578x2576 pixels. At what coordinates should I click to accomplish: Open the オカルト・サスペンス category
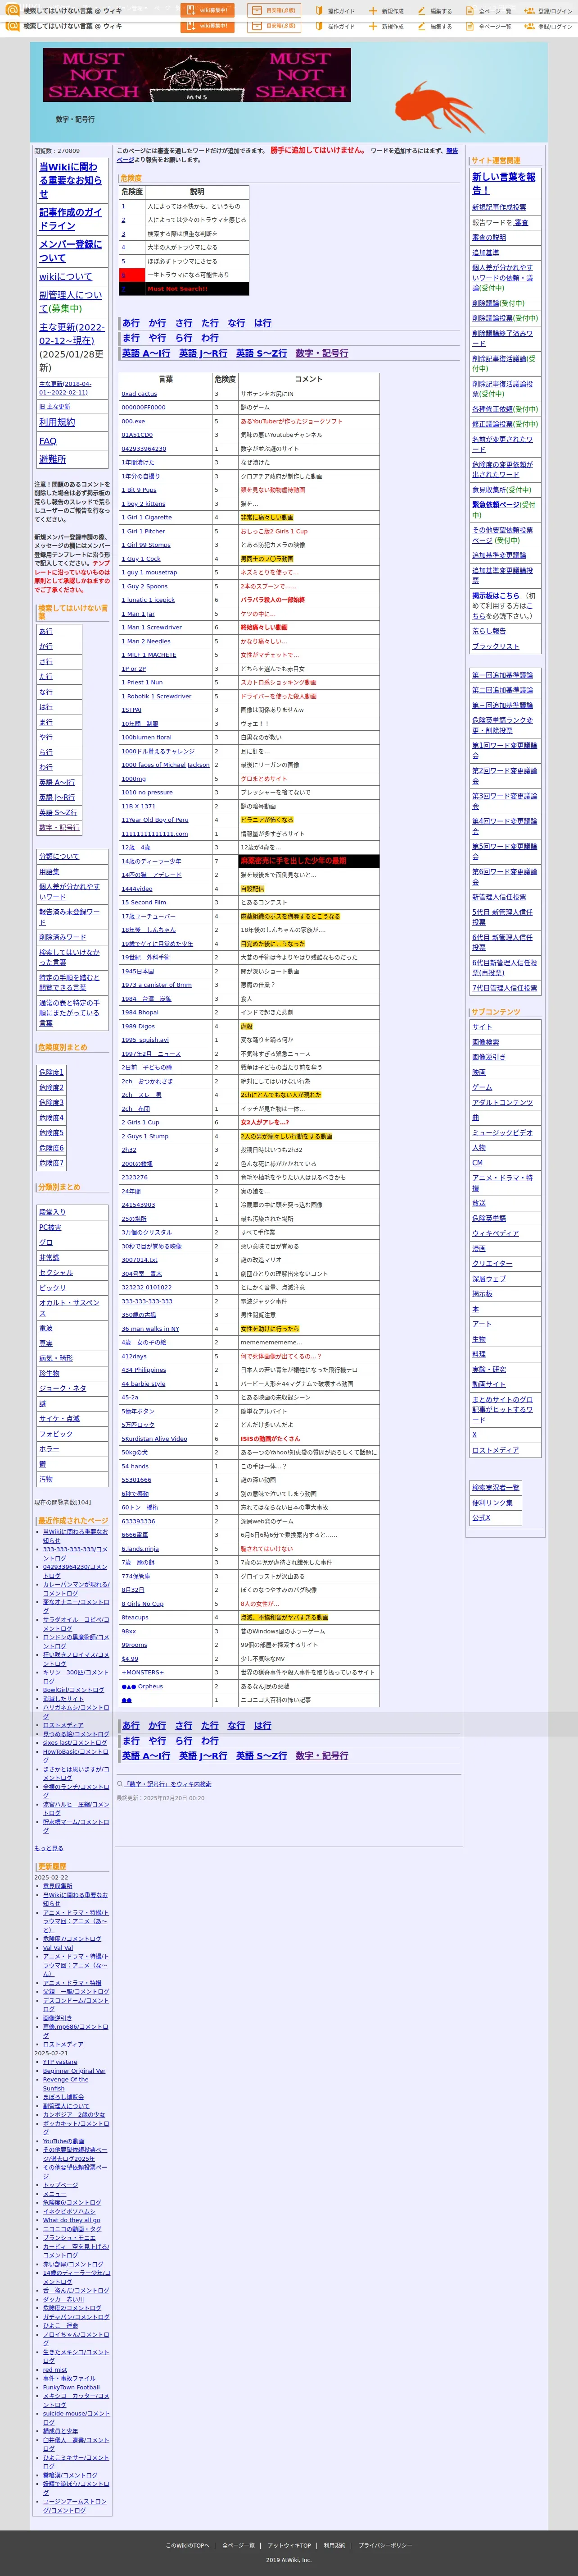69,1308
